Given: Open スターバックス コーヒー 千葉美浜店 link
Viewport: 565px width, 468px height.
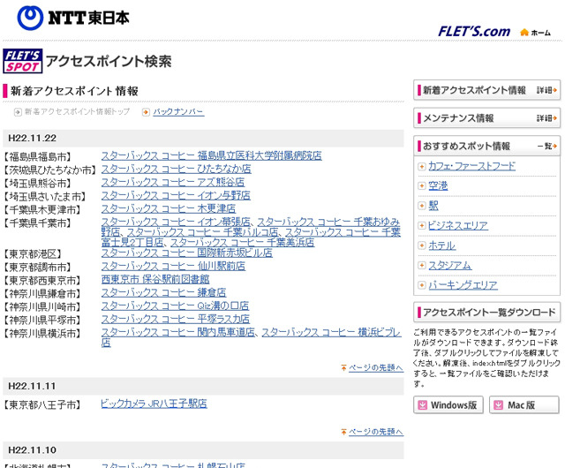Looking at the screenshot, I should coord(242,242).
